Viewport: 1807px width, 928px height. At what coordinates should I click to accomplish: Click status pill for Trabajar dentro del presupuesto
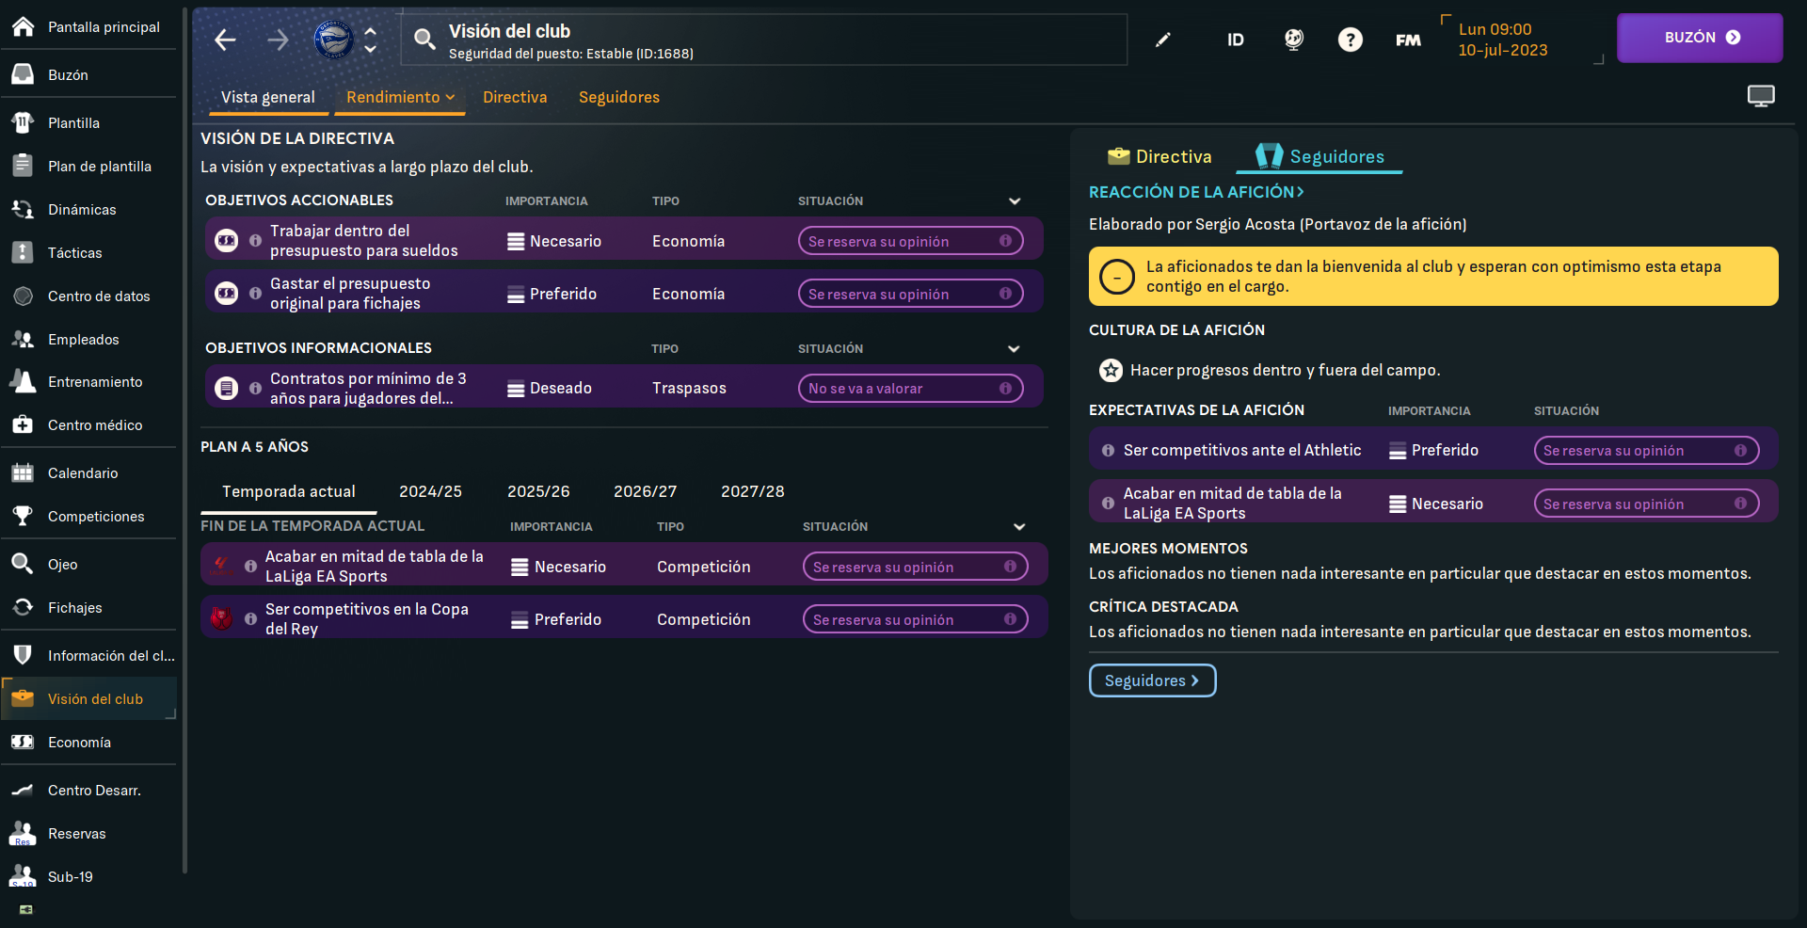pyautogui.click(x=910, y=241)
